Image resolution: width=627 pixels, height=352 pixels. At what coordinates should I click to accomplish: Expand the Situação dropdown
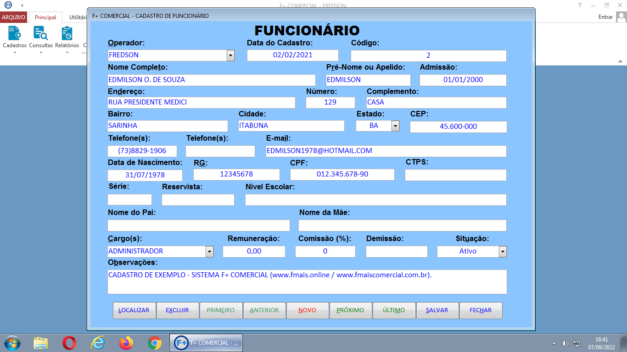[503, 252]
